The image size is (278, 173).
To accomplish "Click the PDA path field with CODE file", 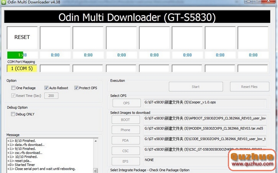I will [205, 140].
